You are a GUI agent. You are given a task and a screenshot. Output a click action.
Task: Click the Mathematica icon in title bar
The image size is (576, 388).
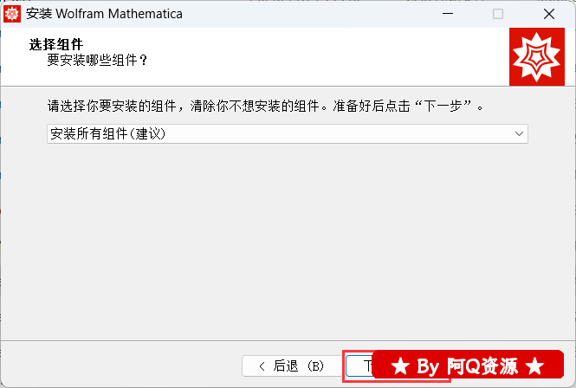pyautogui.click(x=12, y=14)
